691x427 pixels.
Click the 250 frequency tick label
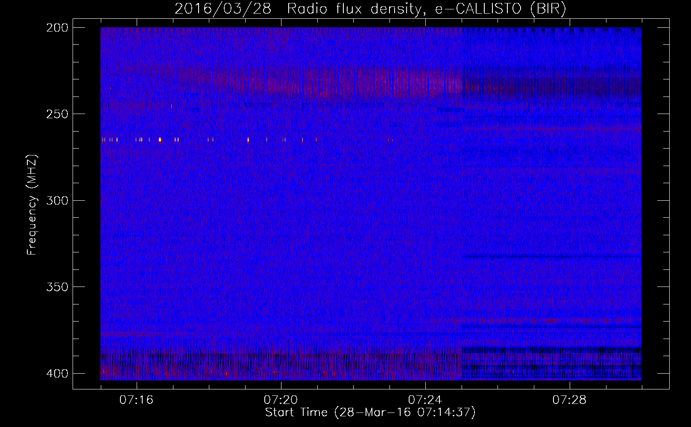pos(57,114)
